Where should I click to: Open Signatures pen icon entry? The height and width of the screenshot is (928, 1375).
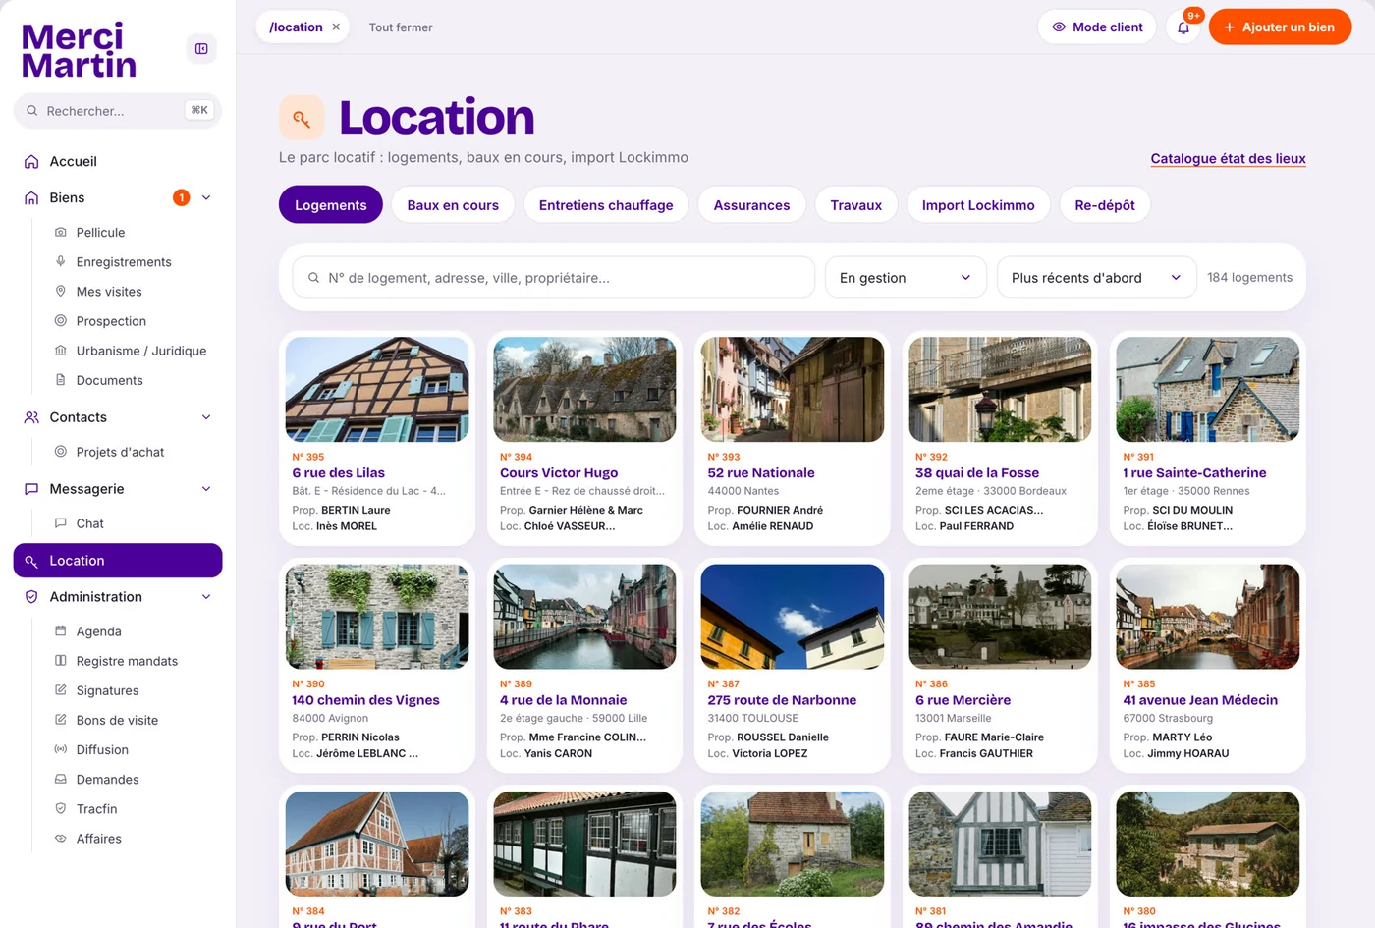(61, 689)
